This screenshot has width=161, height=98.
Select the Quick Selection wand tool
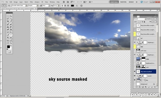pos(11,19)
